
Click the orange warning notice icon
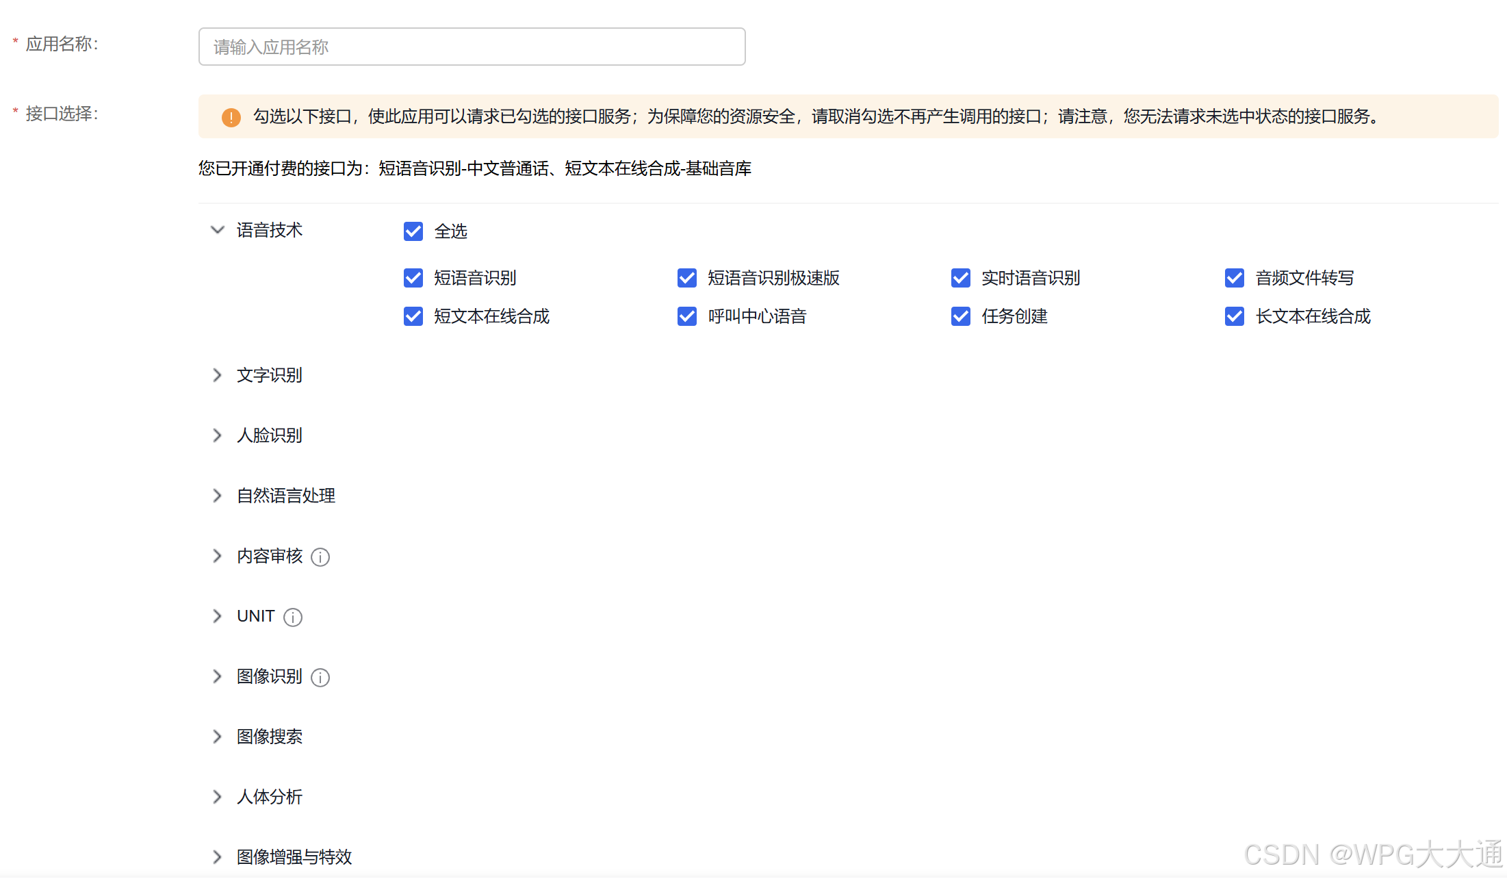(x=231, y=117)
